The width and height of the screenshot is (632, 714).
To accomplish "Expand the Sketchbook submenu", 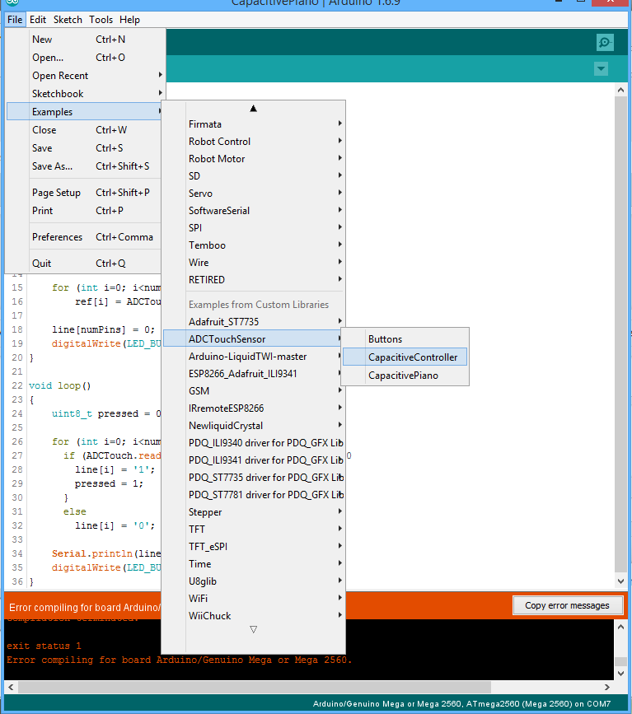I will click(x=85, y=94).
